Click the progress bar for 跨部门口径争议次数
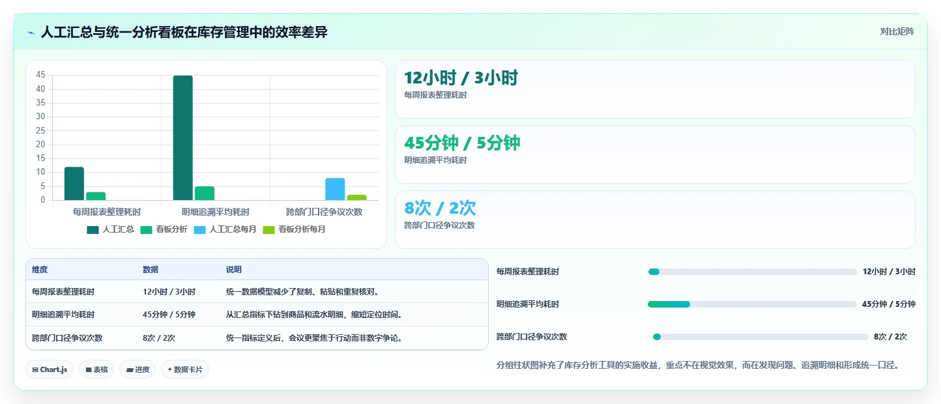This screenshot has width=941, height=404. [x=760, y=337]
